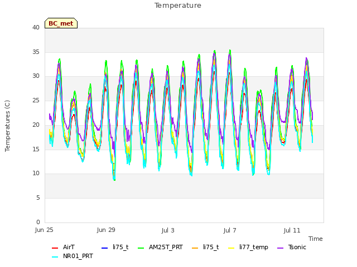Click the purple Tsonic legend swatch

[x=280, y=248]
